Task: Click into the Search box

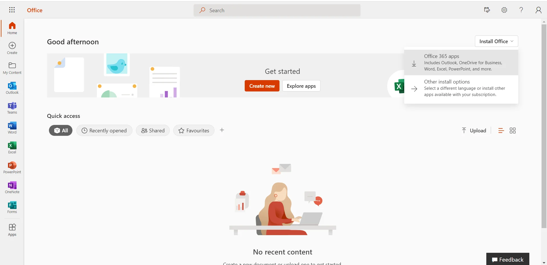Action: (277, 10)
